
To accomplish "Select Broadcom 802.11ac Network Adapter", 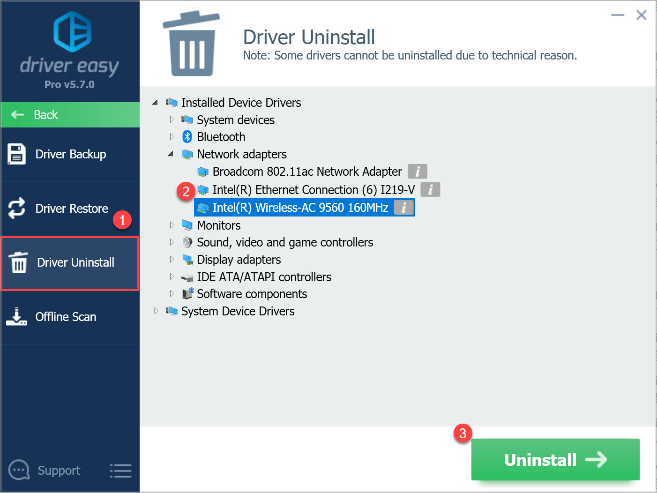I will pos(307,172).
